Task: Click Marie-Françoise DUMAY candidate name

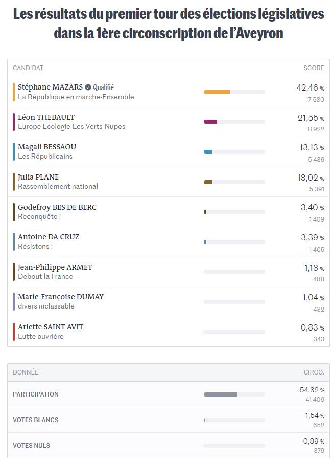Action: coord(61,297)
